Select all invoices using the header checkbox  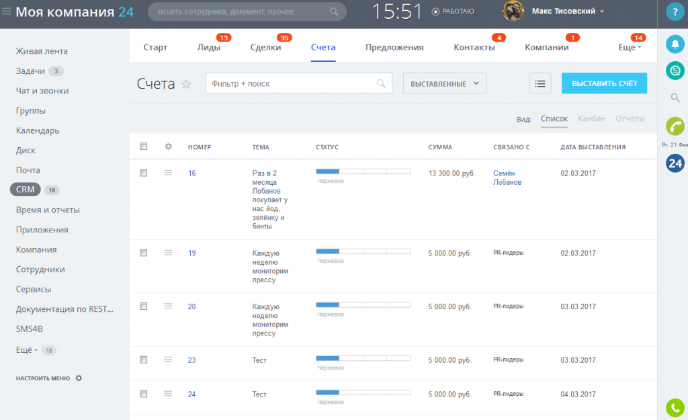pyautogui.click(x=144, y=146)
